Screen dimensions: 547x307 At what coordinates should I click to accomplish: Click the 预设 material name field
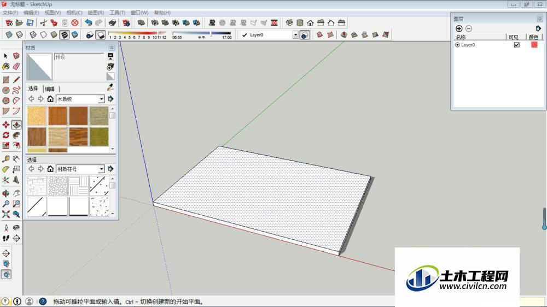click(79, 56)
